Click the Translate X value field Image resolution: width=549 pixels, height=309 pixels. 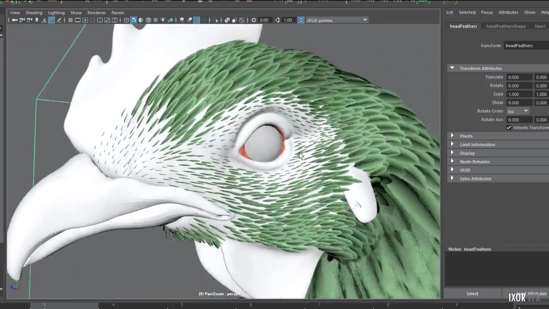click(519, 77)
